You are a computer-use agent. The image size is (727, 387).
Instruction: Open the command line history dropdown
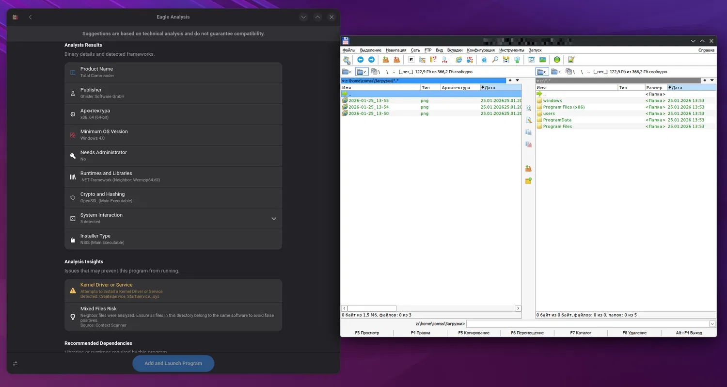click(712, 324)
